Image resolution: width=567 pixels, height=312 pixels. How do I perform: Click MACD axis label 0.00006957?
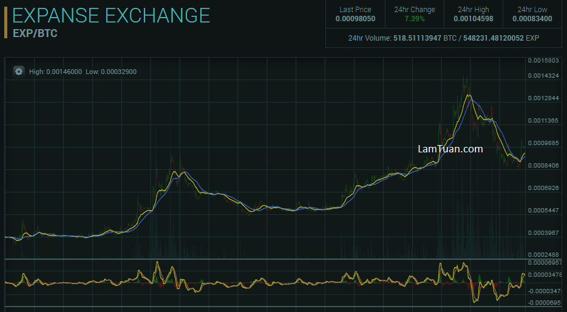pyautogui.click(x=545, y=262)
